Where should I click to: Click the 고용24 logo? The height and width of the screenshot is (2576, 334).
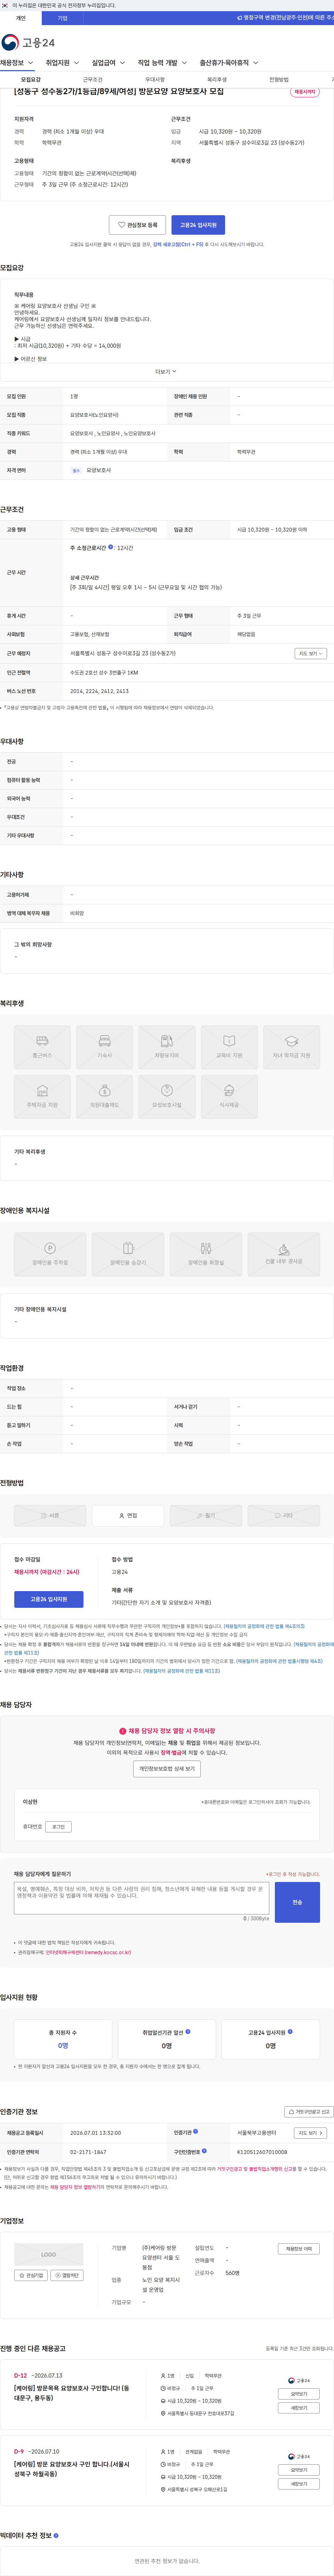(x=28, y=42)
